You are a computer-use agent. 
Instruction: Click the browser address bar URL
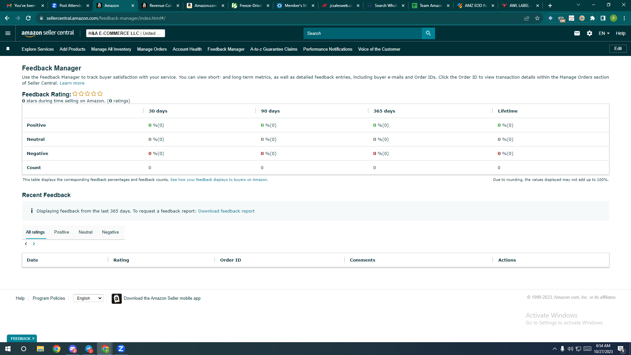point(106,18)
